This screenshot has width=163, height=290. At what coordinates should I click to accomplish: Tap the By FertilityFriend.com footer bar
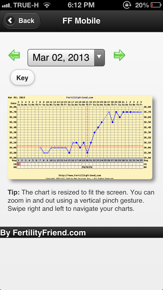81,233
